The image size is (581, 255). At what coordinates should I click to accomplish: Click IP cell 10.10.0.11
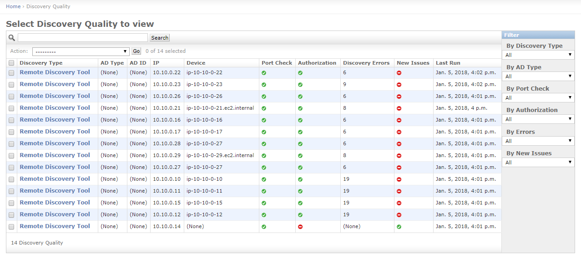pos(167,191)
